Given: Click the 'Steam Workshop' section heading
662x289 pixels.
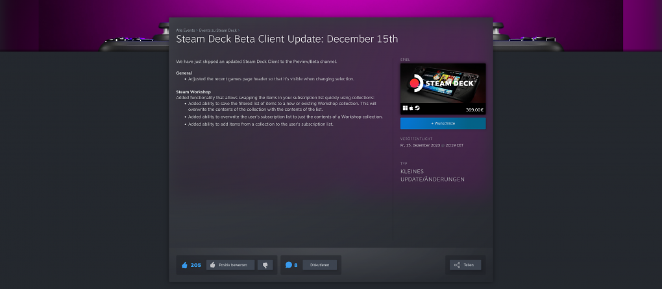Looking at the screenshot, I should [193, 91].
